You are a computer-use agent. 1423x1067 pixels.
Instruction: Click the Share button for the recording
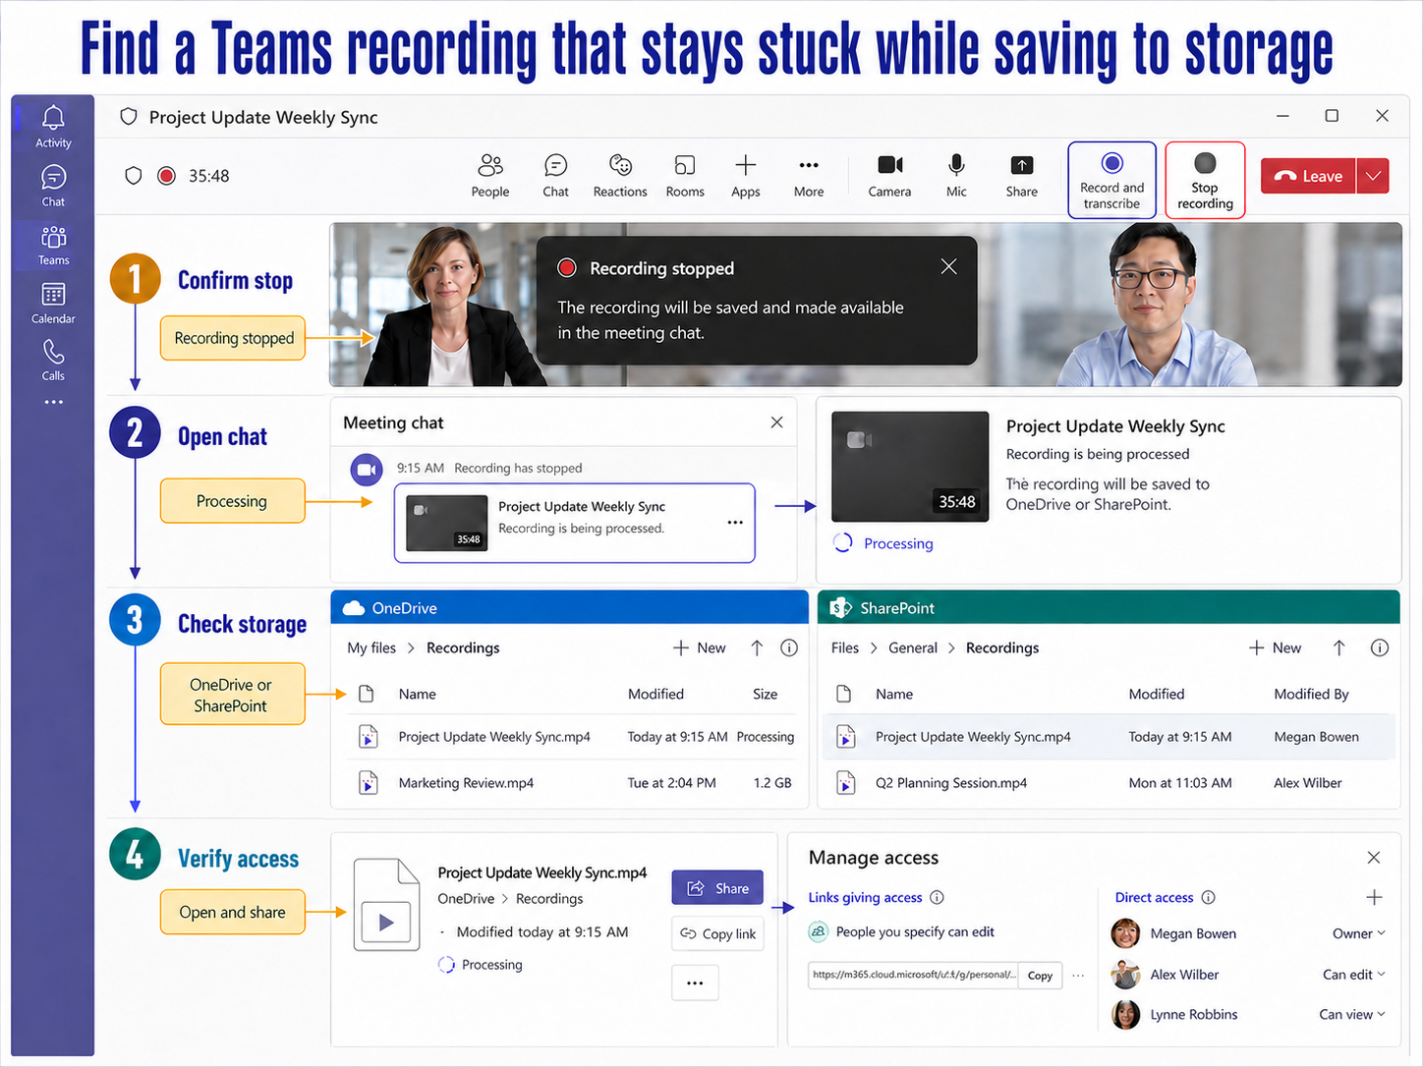(717, 888)
